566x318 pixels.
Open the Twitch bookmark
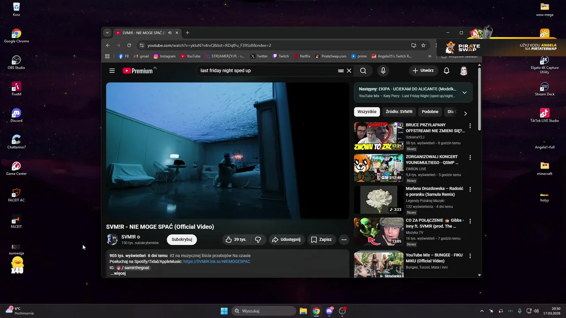coord(281,56)
